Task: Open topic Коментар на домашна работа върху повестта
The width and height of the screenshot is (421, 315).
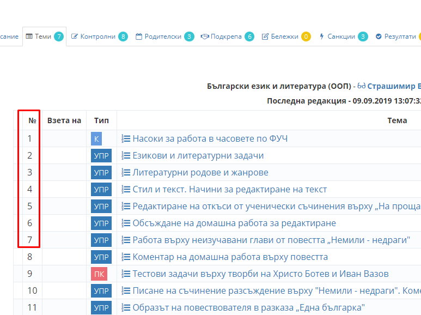Action: tap(230, 257)
